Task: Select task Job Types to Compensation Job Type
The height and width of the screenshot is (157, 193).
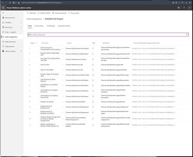Action: click(x=50, y=59)
